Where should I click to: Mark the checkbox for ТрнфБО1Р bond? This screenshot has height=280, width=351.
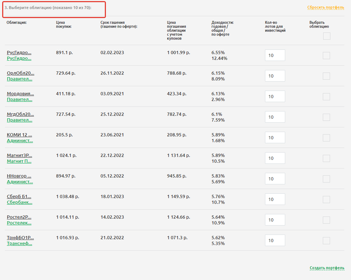tap(326, 241)
